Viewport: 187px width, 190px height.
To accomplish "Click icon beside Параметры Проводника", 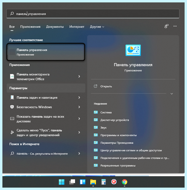I will [x=96, y=142].
